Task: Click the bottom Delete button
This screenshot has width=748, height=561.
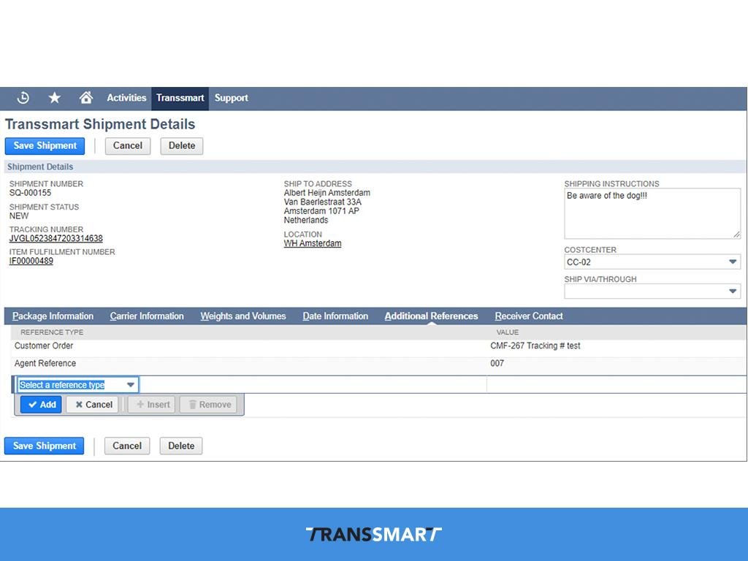Action: [x=181, y=446]
